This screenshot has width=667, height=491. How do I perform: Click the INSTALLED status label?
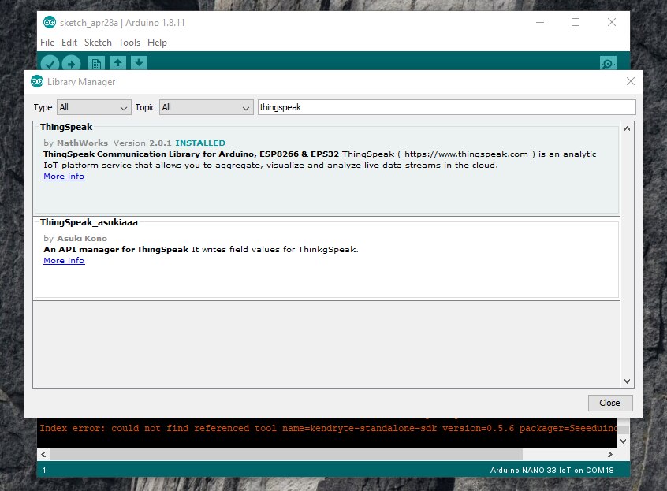pyautogui.click(x=200, y=143)
